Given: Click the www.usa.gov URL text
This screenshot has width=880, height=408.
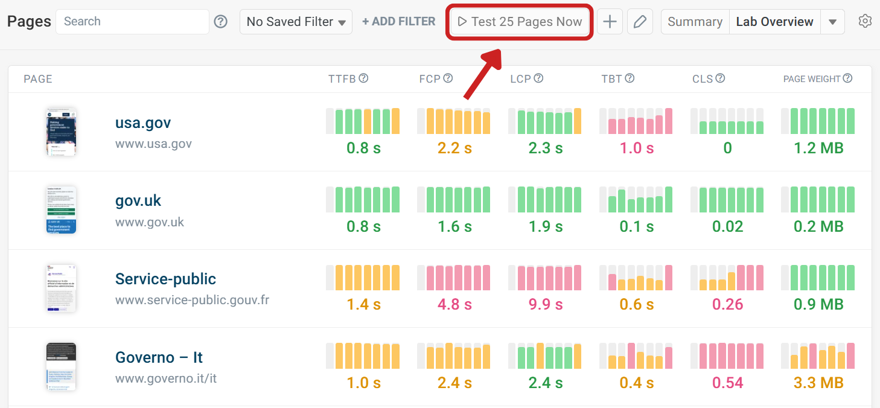Looking at the screenshot, I should tap(153, 144).
